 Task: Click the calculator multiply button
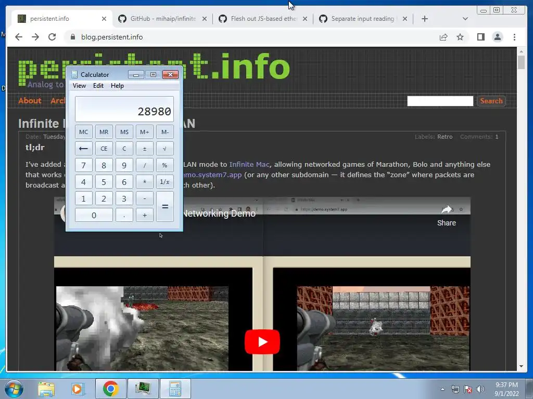[x=145, y=182]
